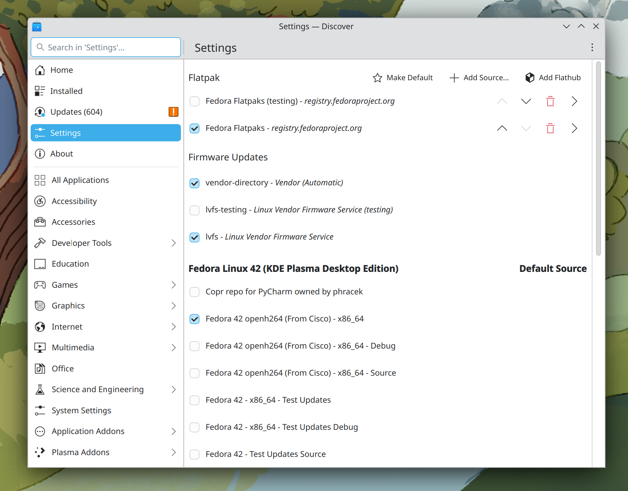The width and height of the screenshot is (628, 491).
Task: Click the All Applications grid icon
Action: point(40,180)
